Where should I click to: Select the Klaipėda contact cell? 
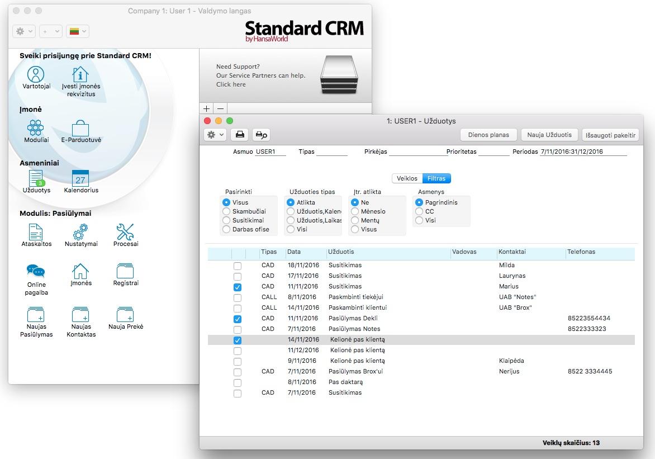coord(511,361)
